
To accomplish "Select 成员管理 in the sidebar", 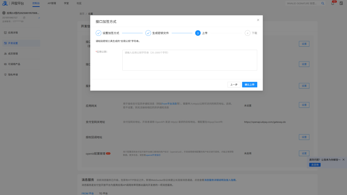I will click(x=13, y=53).
